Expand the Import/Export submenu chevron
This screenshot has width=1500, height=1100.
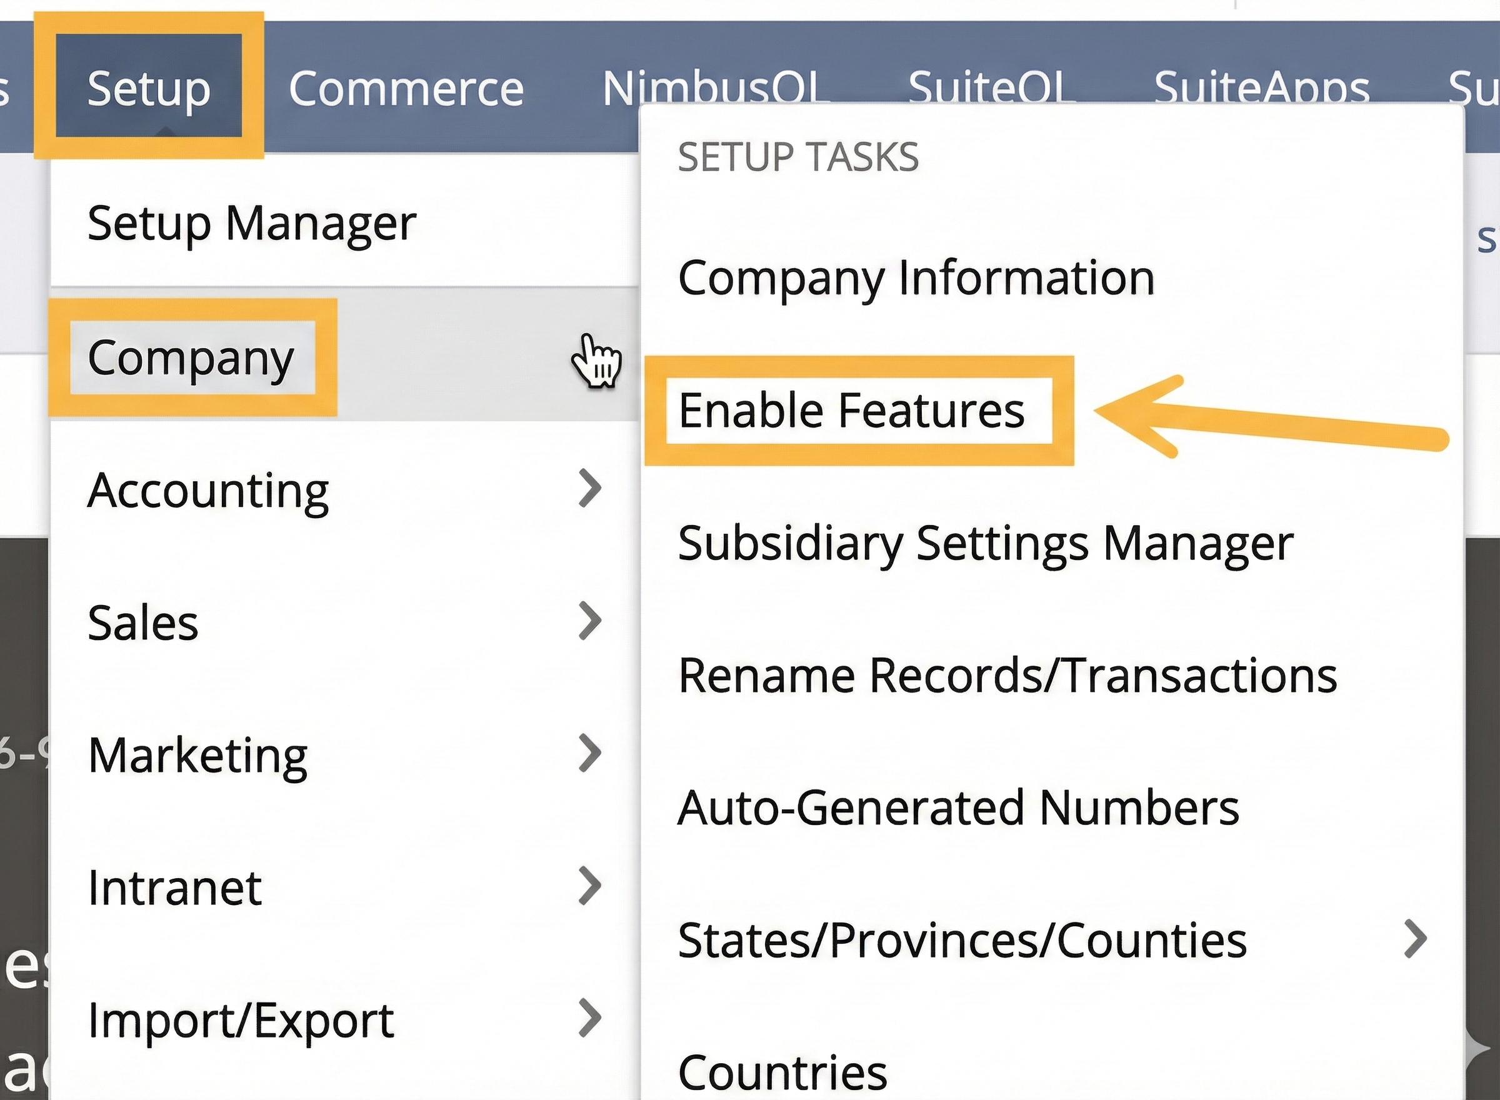590,1017
